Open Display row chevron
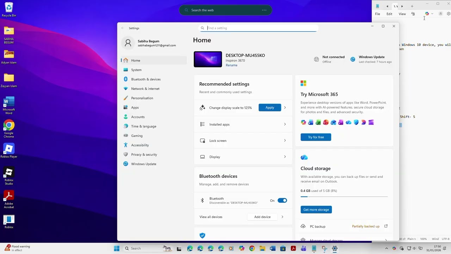 285,157
